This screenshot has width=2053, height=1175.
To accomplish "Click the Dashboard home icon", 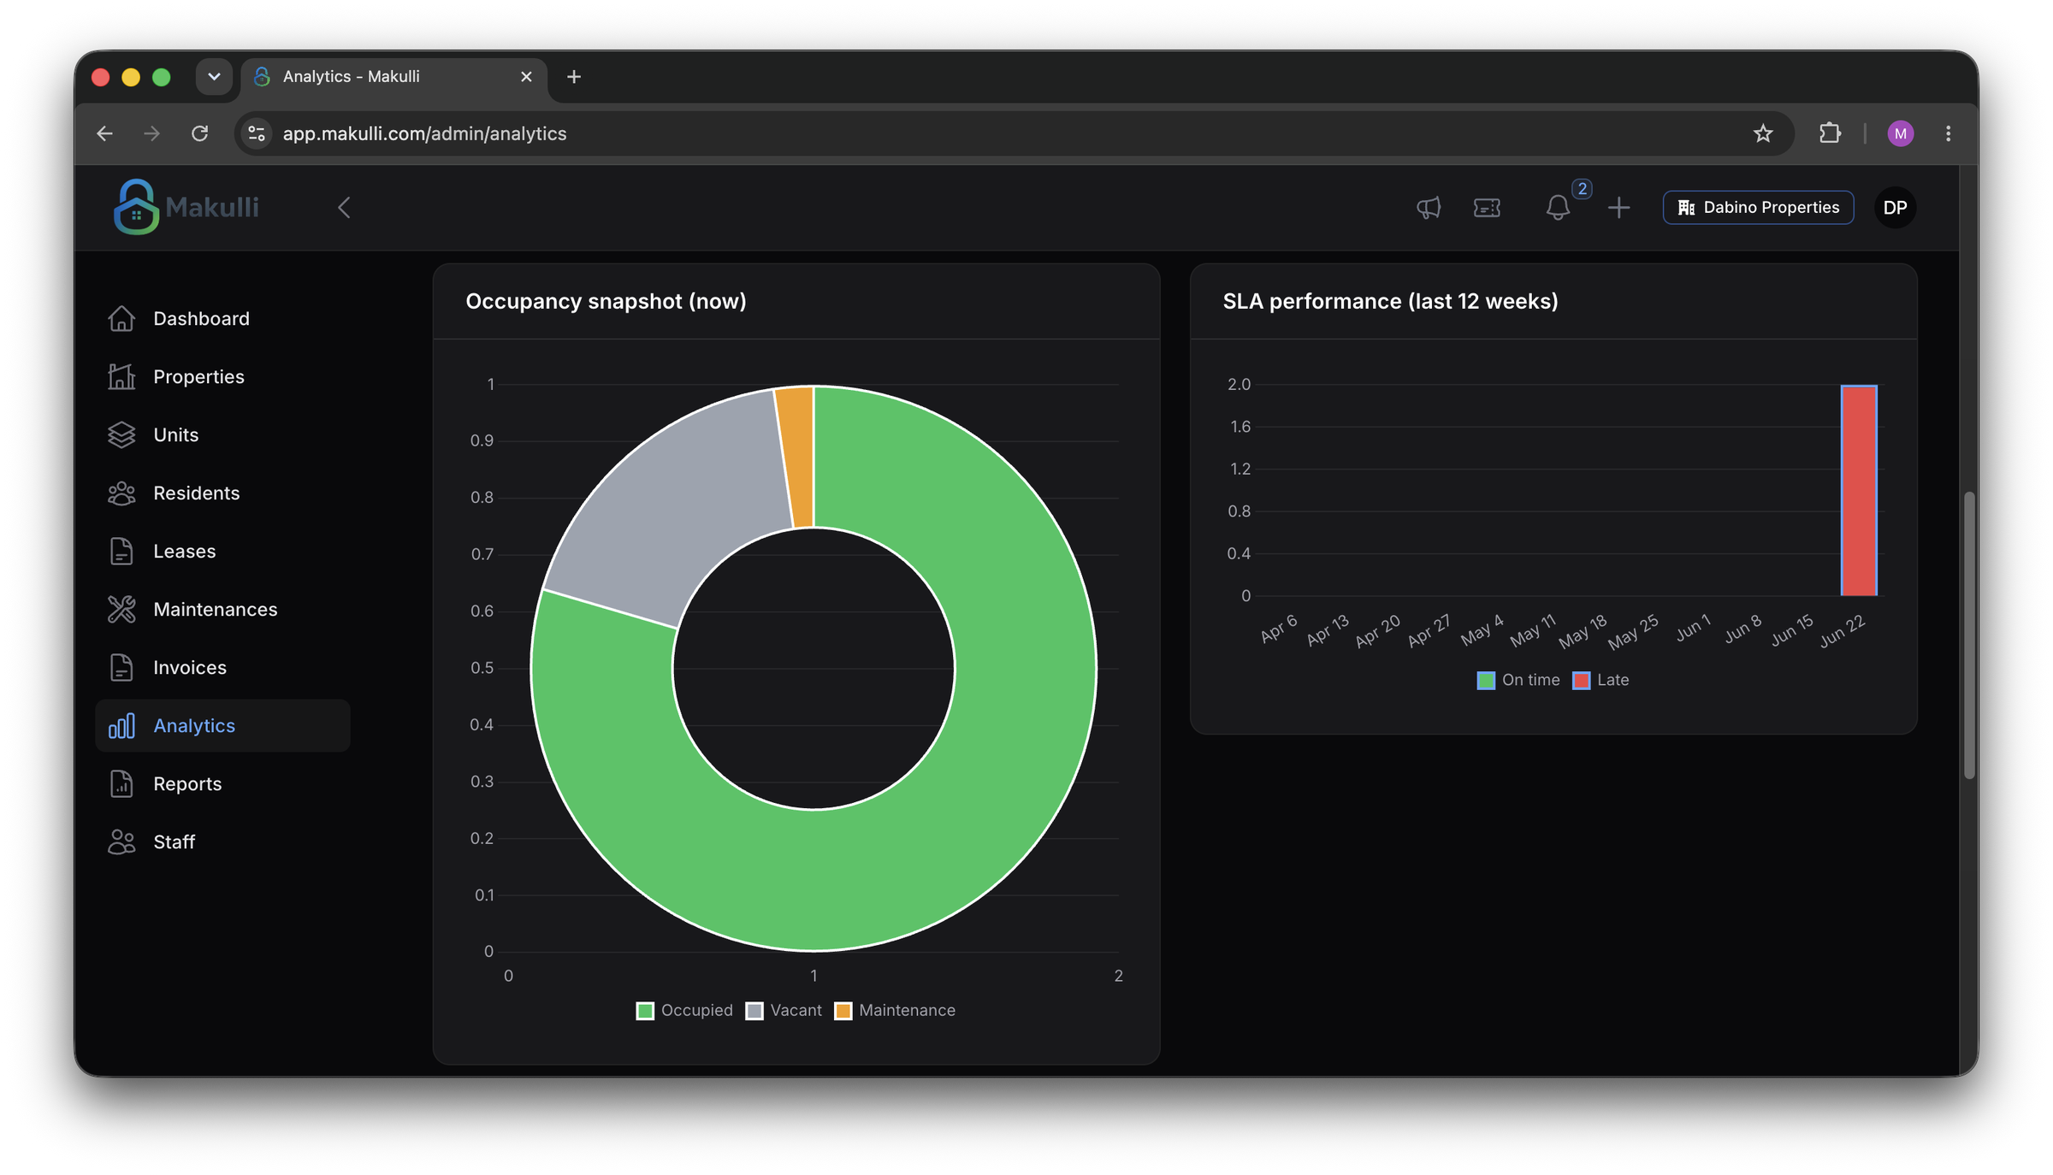I will [121, 318].
